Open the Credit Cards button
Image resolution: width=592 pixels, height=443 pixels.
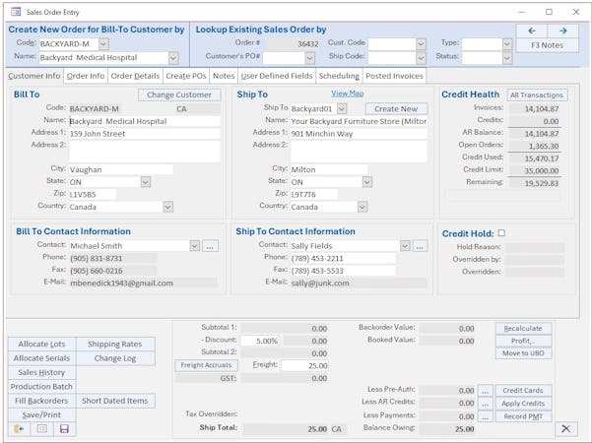coord(523,391)
